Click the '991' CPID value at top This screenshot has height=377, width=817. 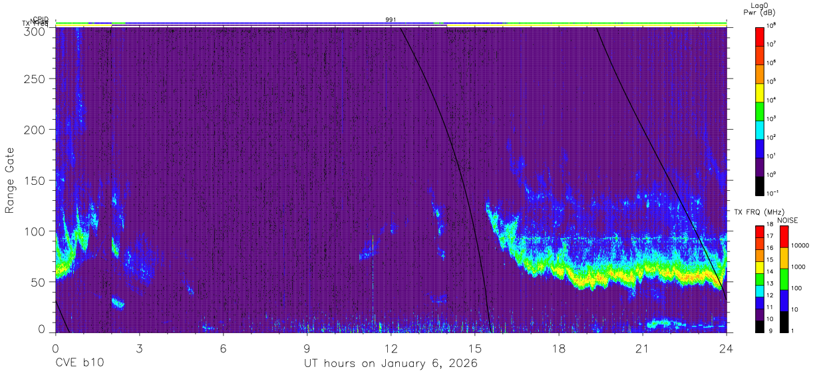(x=391, y=20)
